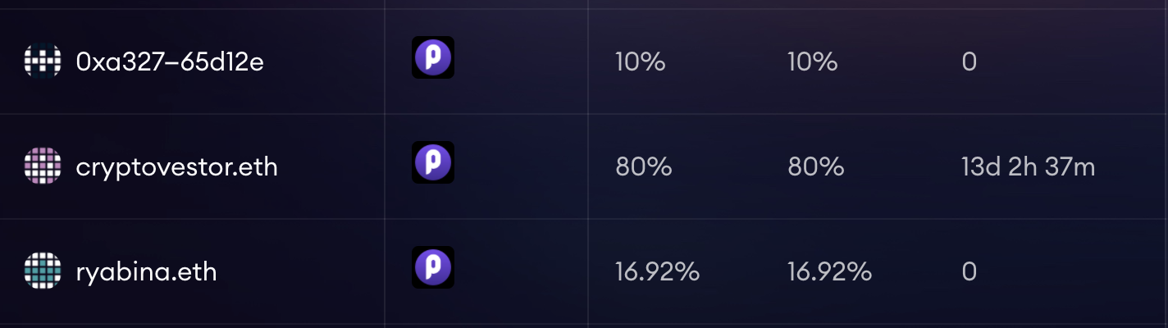1168x328 pixels.
Task: Click the second 16.92% value for ryabina.eth
Action: click(x=829, y=272)
